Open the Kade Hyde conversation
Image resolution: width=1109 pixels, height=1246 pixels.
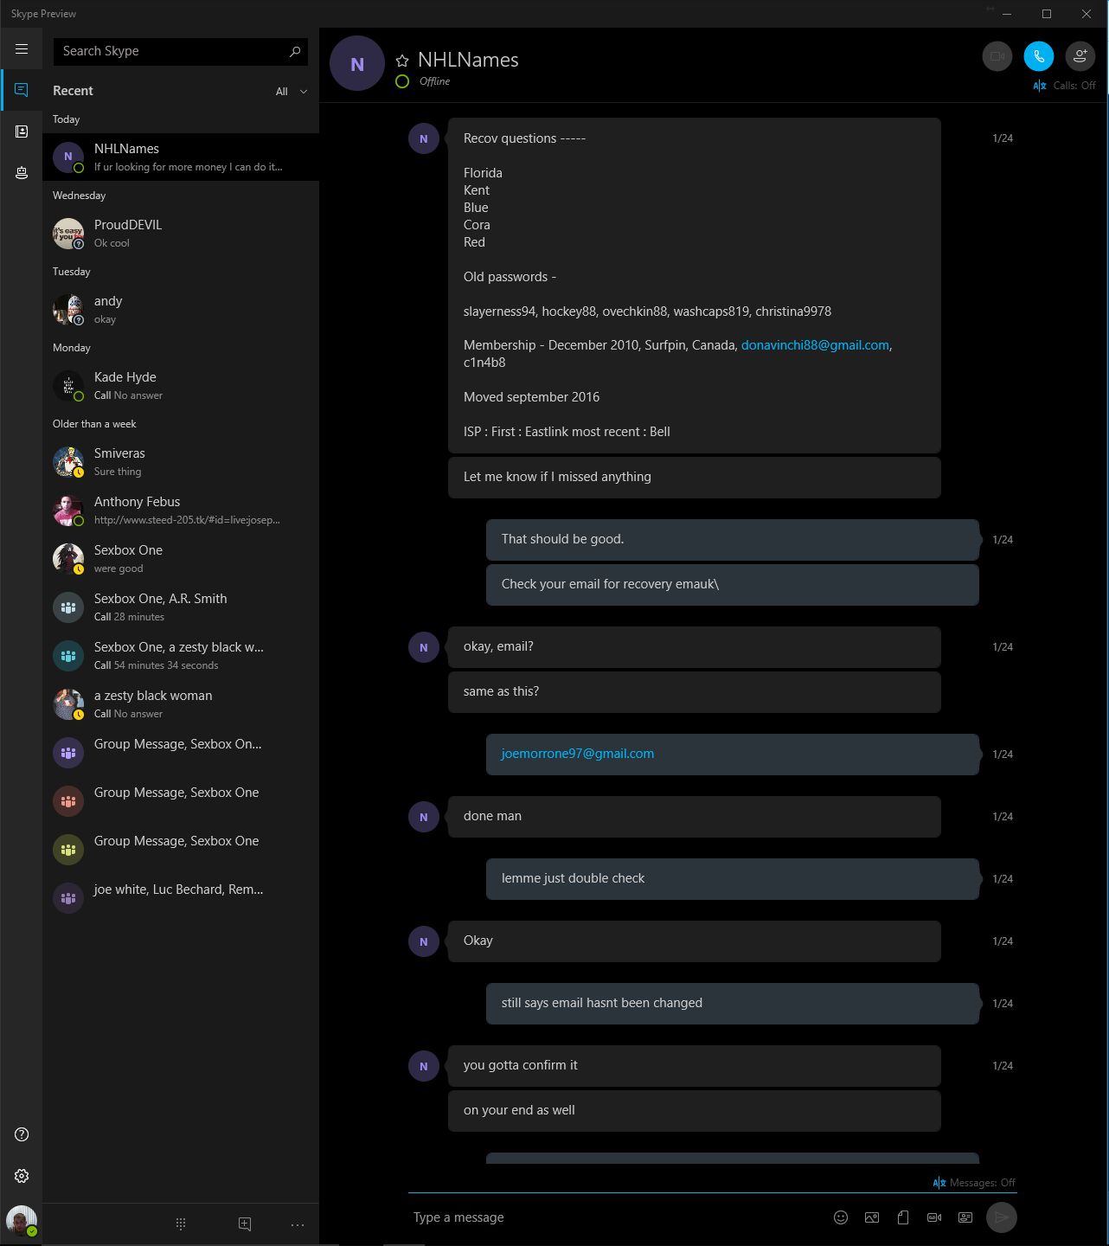[x=181, y=385]
